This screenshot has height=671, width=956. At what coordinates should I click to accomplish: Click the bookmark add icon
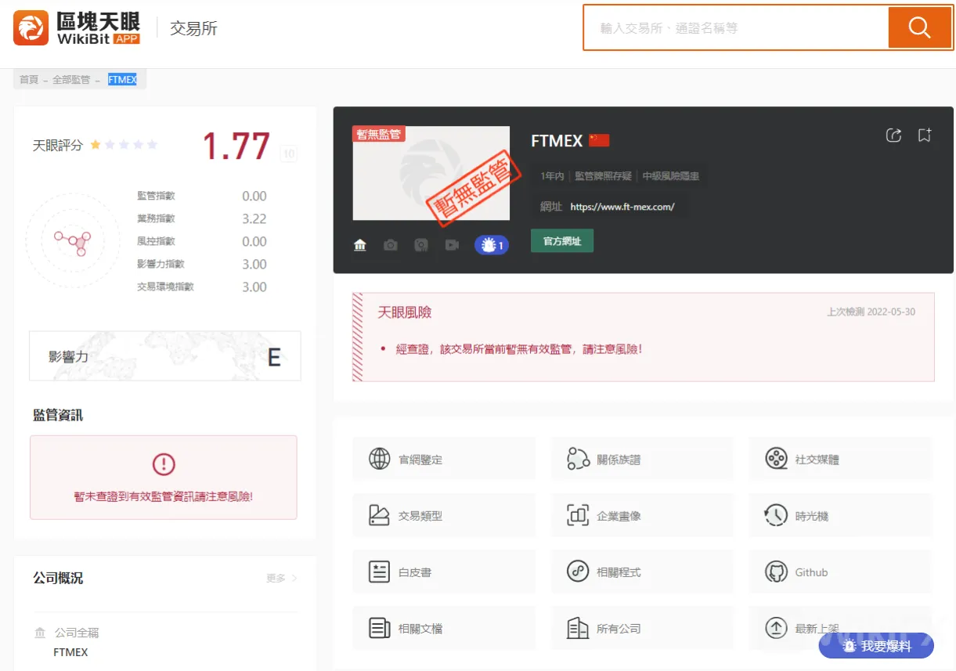[x=925, y=135]
